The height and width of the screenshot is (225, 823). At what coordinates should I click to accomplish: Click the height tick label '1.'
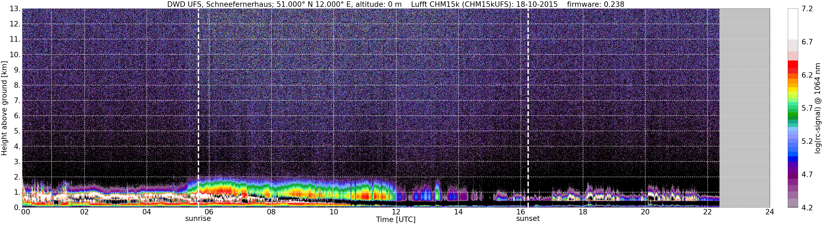[x=17, y=192]
